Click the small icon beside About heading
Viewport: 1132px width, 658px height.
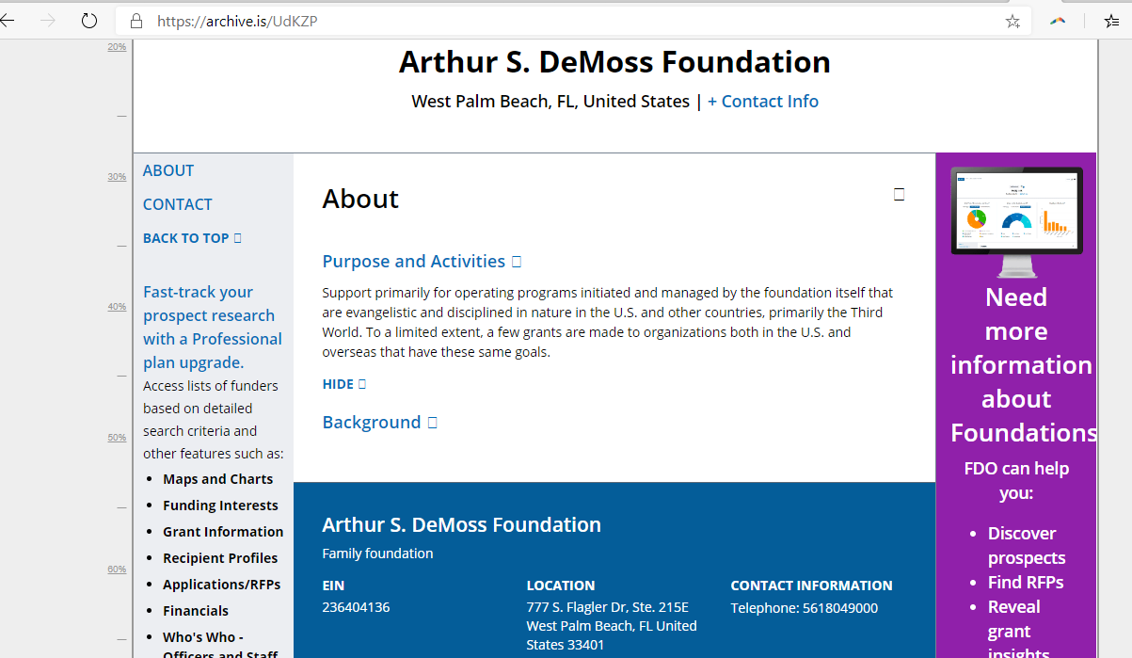tap(899, 195)
